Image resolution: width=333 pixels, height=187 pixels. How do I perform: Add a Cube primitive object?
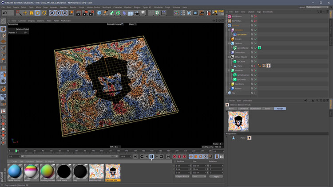[99, 13]
